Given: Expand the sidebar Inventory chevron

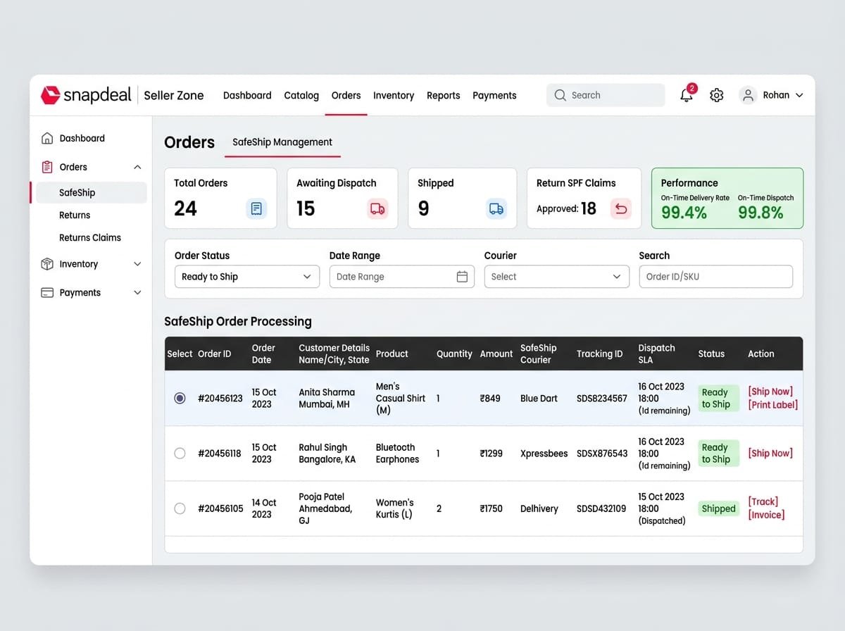Looking at the screenshot, I should coord(137,264).
